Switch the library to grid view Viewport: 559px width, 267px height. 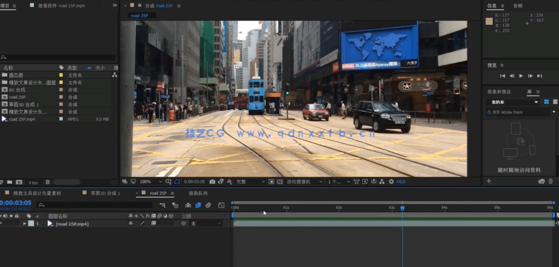[x=546, y=102]
